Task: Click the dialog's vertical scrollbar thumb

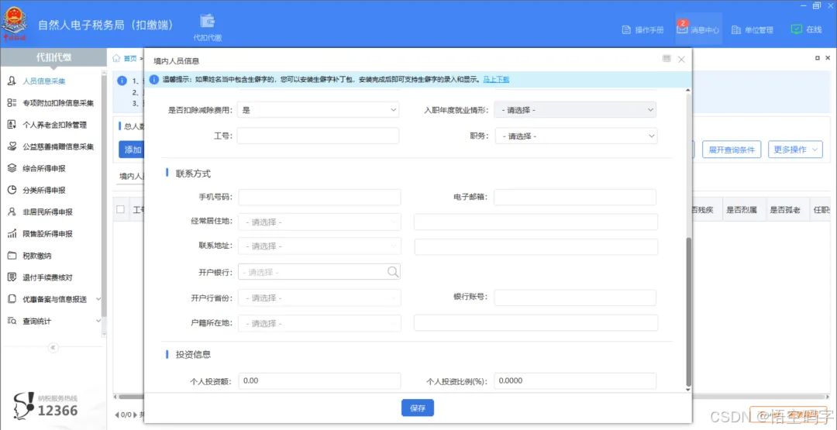Action: coord(689,312)
